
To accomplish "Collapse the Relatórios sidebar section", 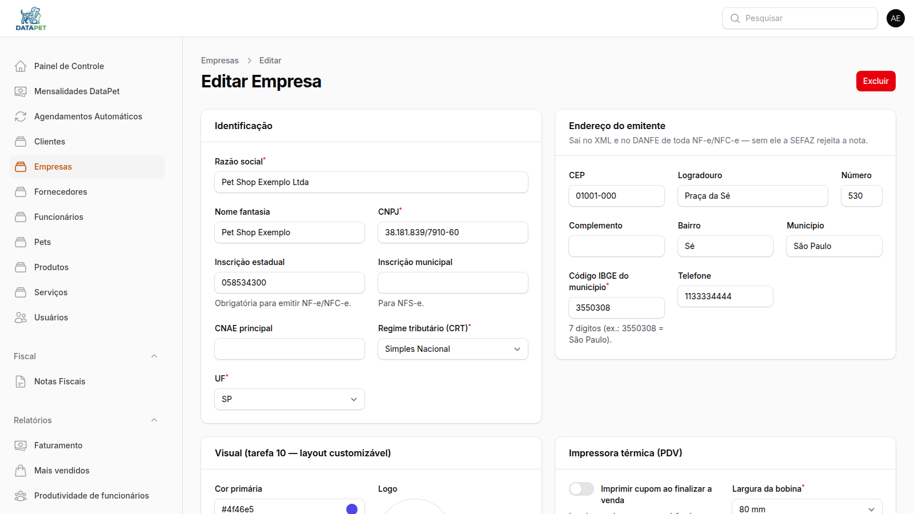I will [x=154, y=420].
